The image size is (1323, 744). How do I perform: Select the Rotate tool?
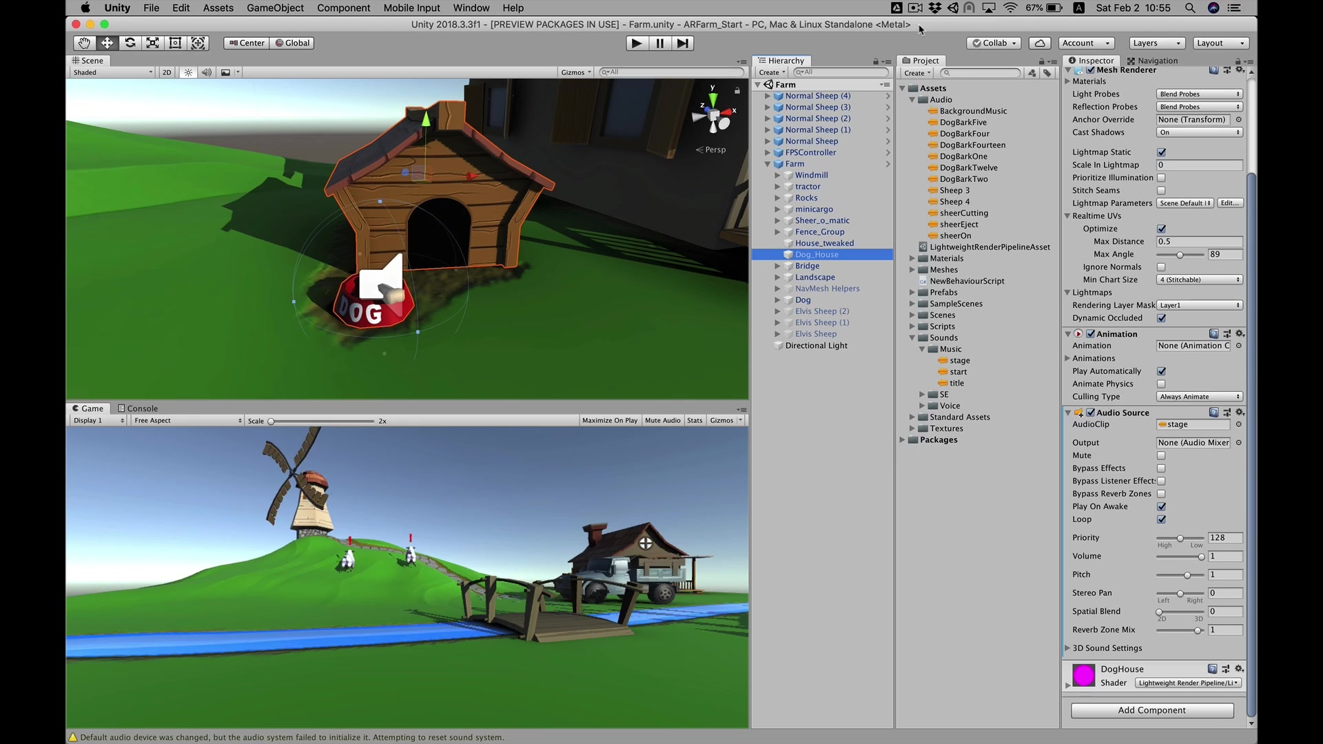pos(130,43)
